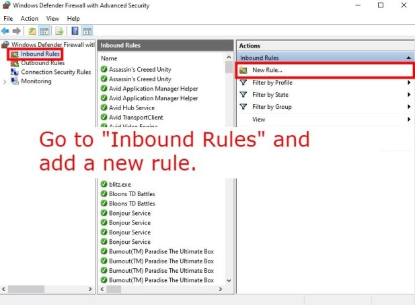Click the green check icon beside Avid Hub Service

pyautogui.click(x=104, y=107)
